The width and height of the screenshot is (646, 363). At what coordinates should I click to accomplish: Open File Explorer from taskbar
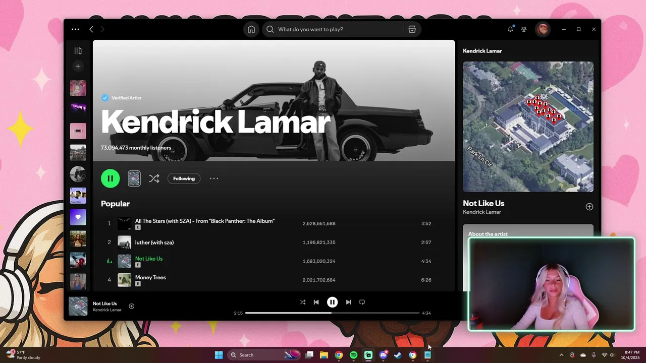click(x=324, y=355)
